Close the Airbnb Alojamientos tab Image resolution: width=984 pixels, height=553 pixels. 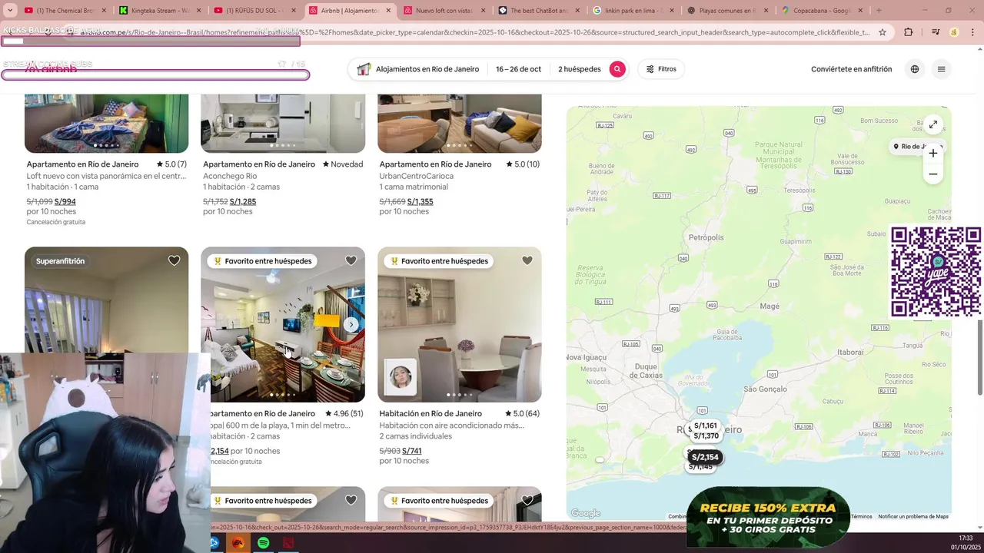(388, 11)
